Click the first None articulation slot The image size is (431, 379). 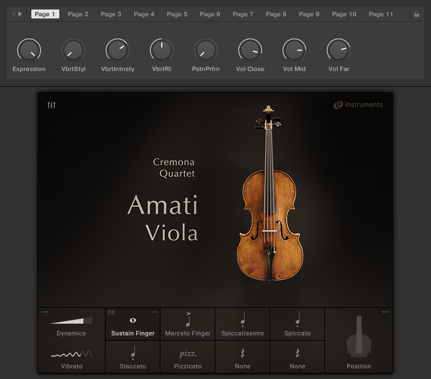tap(242, 357)
